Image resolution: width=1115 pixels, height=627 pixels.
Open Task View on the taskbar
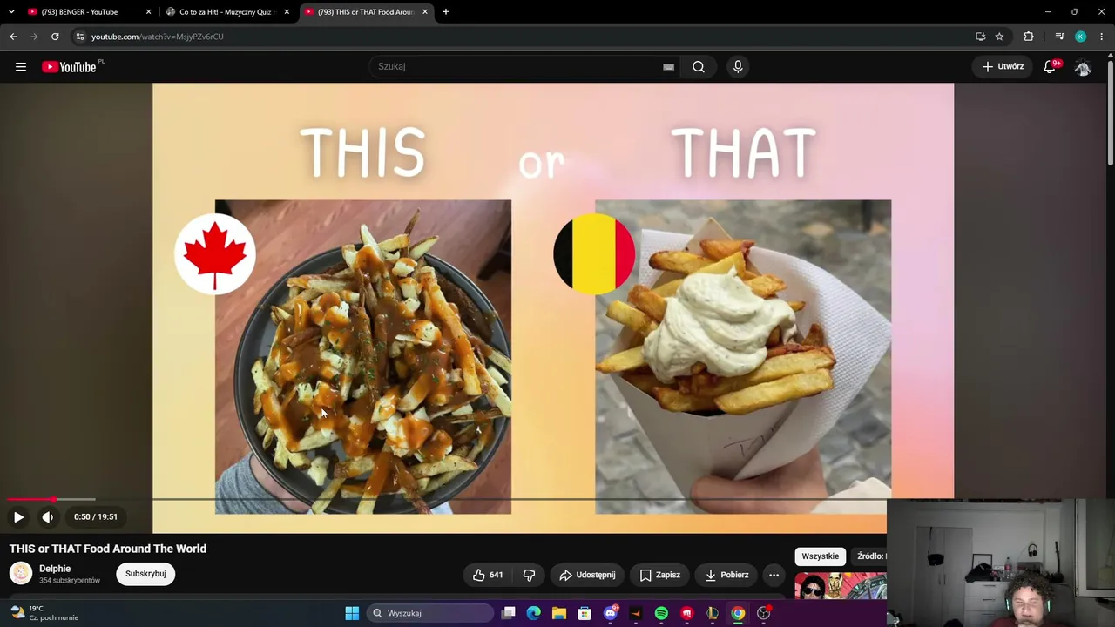pyautogui.click(x=509, y=613)
